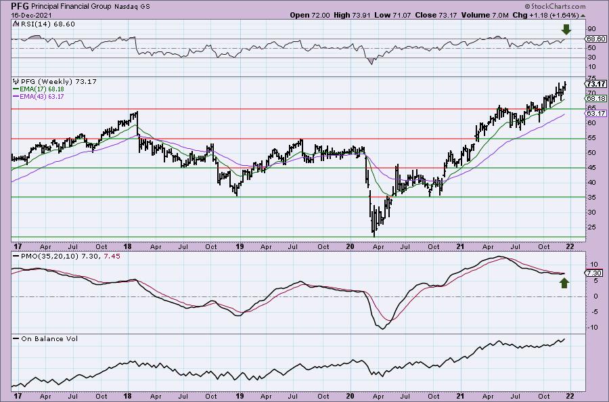Click the purple EMA(43) legend line swatch
The image size is (609, 402).
16,96
